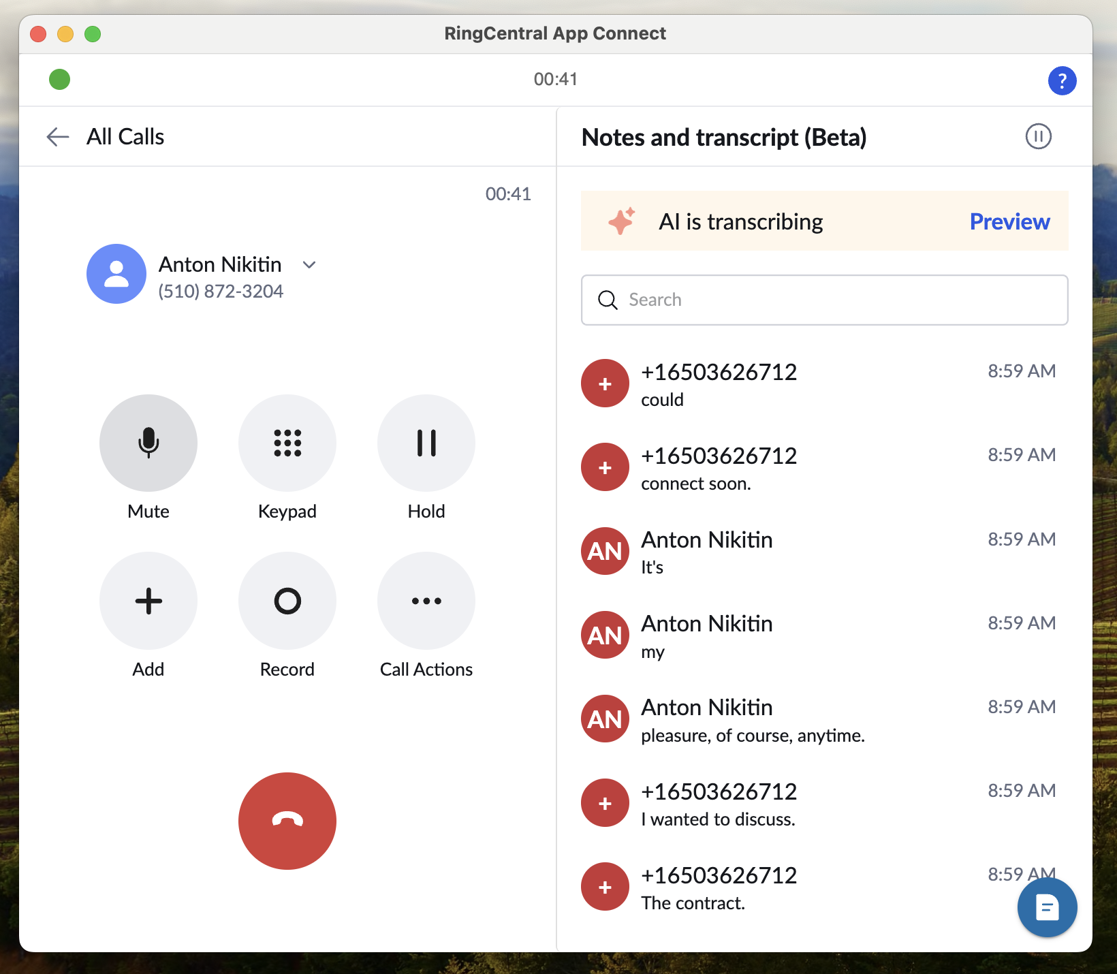
Task: Expand the Anton Nikitin contact chevron
Action: coord(309,265)
